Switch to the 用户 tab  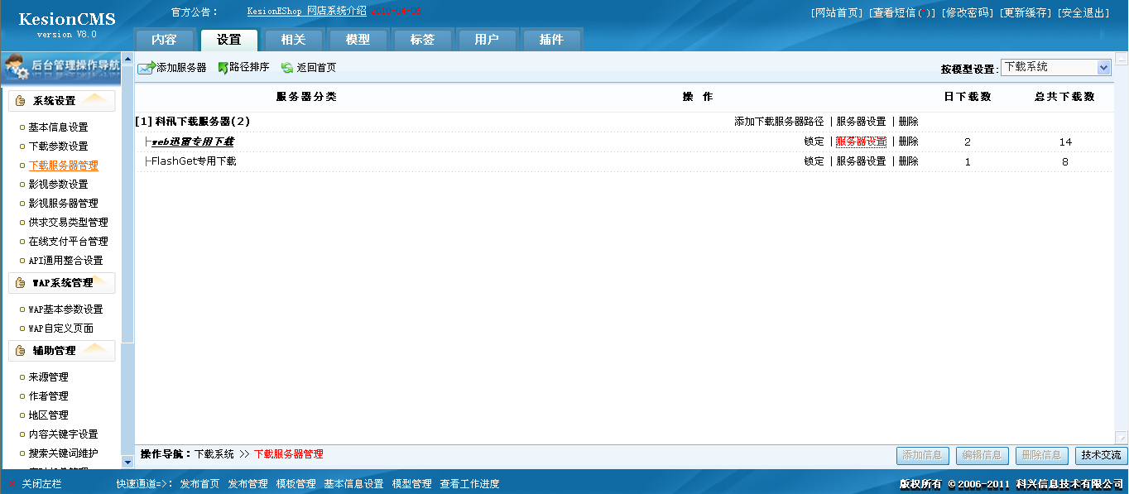pos(487,37)
